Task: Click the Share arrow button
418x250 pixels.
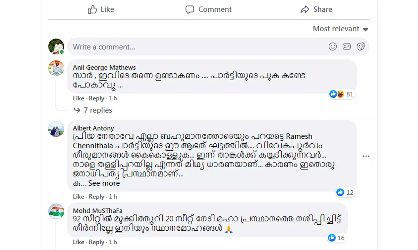Action: click(316, 10)
